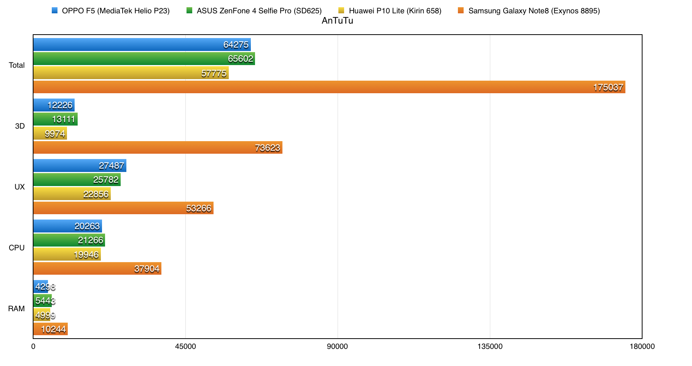
Task: Click the Total category axis label
Action: coord(17,65)
